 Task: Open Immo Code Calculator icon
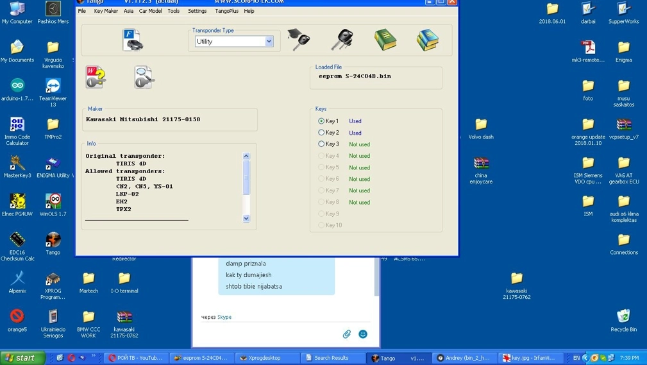pos(17,132)
